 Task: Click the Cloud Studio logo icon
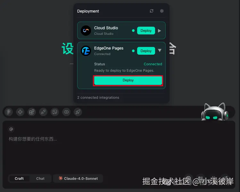[86, 31]
